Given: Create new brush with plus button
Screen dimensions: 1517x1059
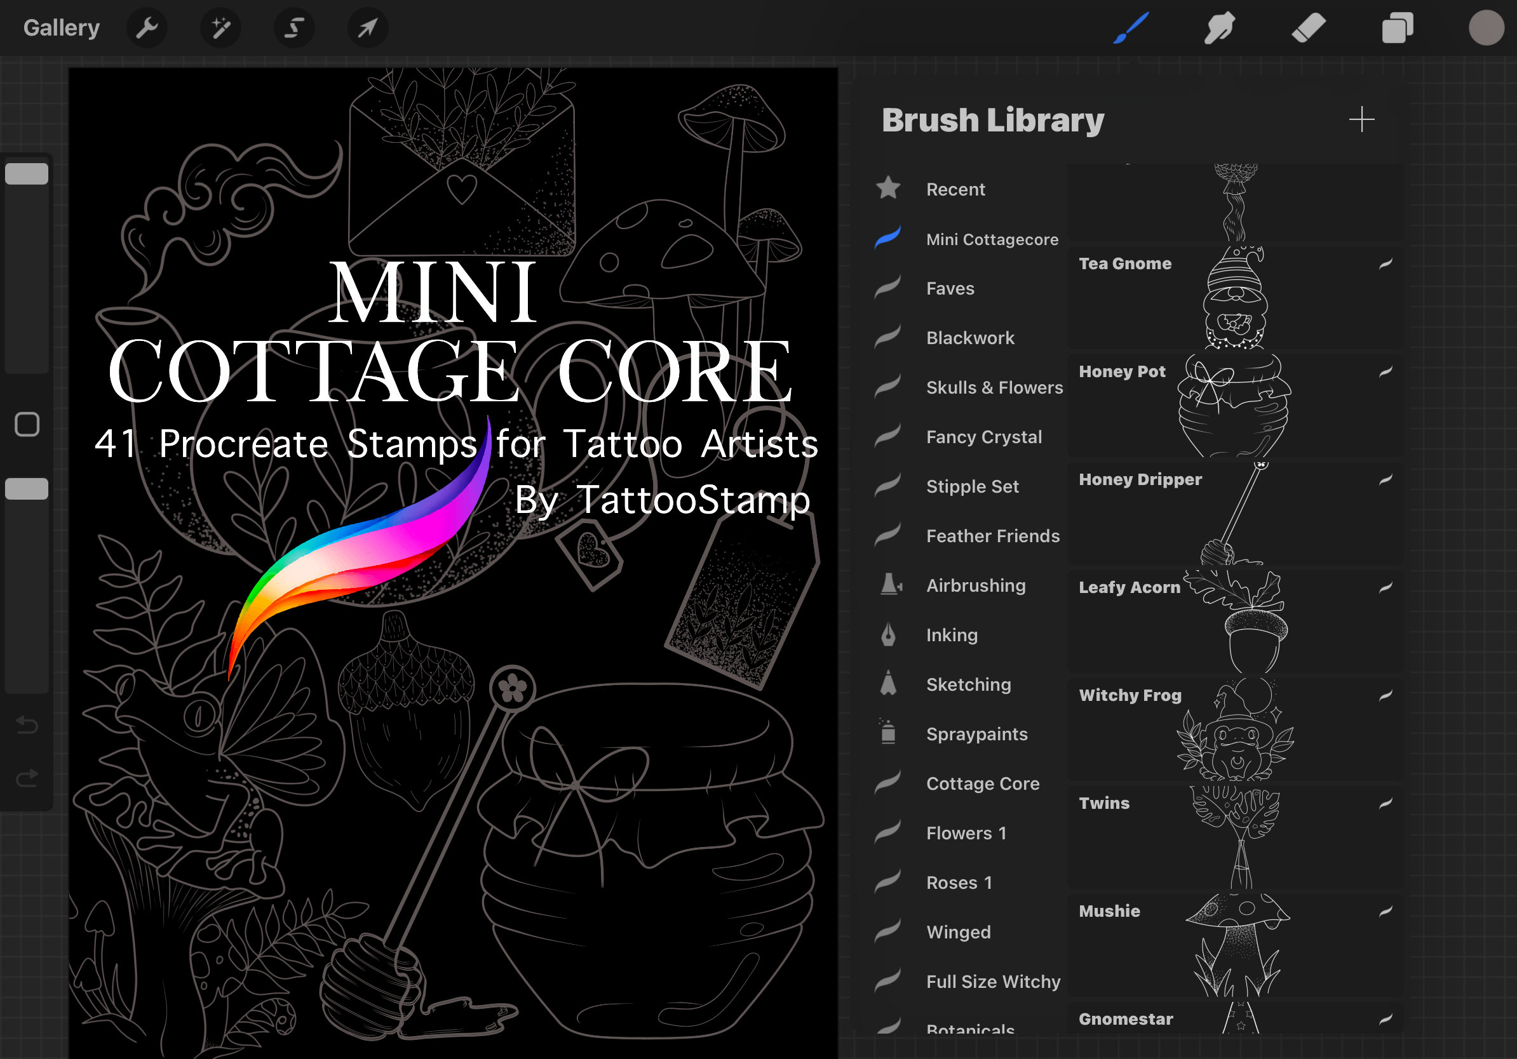Looking at the screenshot, I should pyautogui.click(x=1362, y=119).
